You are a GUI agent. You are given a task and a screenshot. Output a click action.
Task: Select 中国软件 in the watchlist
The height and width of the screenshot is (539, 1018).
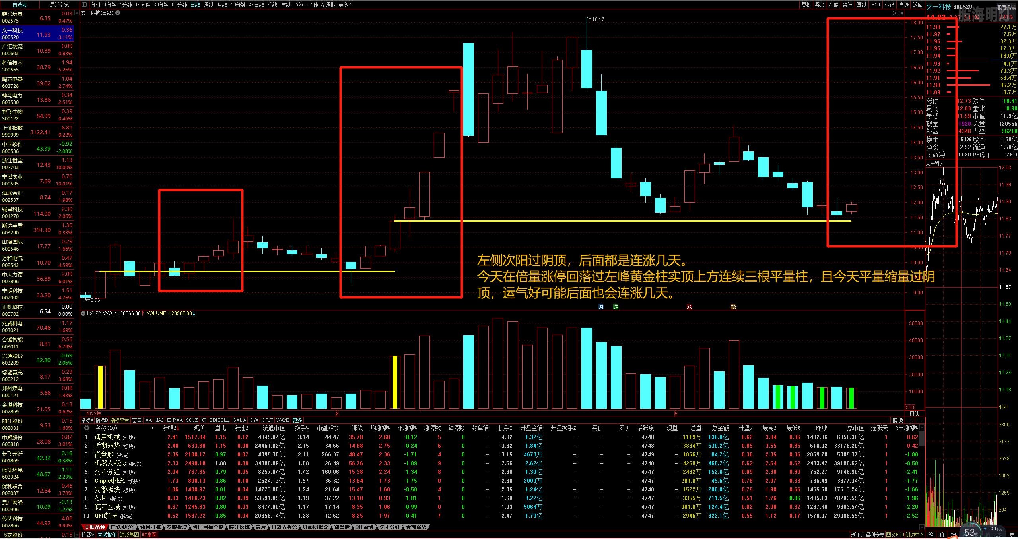pos(37,147)
